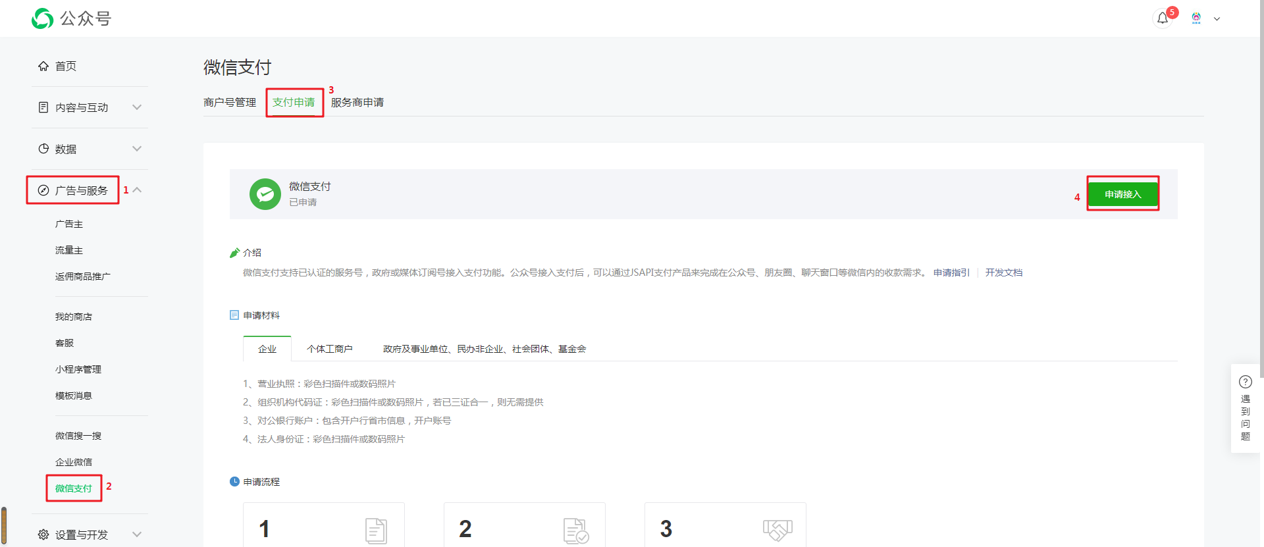Click the account avatar icon
The width and height of the screenshot is (1264, 547).
(x=1196, y=18)
